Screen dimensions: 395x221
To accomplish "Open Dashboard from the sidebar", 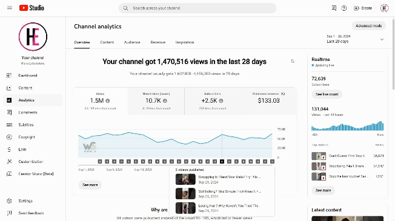I will point(33,75).
